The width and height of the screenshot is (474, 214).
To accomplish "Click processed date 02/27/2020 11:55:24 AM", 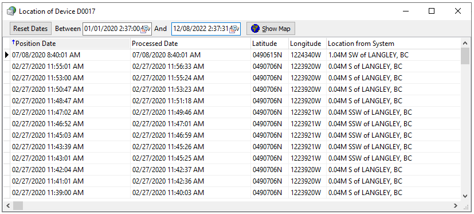I will point(190,78).
